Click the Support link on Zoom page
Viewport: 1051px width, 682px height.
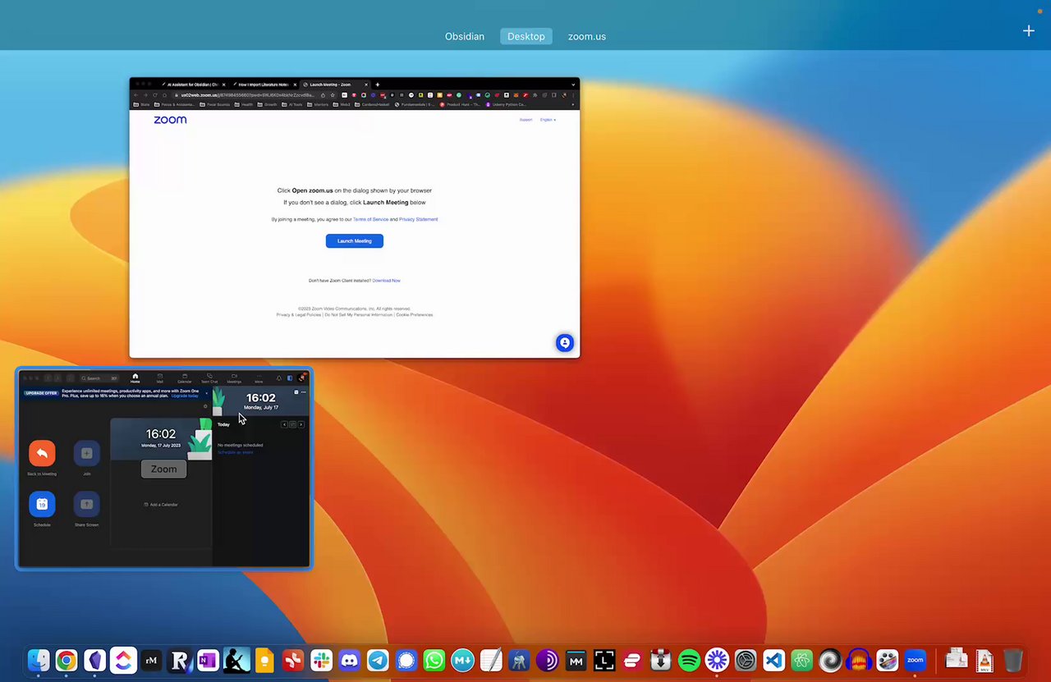pos(525,120)
